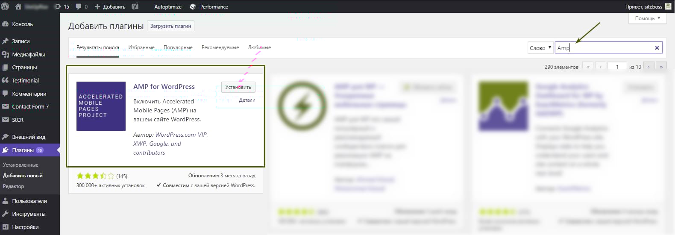This screenshot has width=675, height=235.
Task: Switch to the Популярные tab
Action: point(178,47)
